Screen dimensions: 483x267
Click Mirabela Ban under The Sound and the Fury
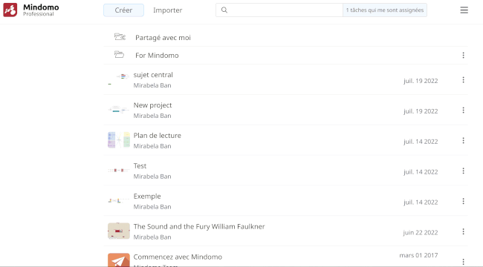click(x=152, y=237)
